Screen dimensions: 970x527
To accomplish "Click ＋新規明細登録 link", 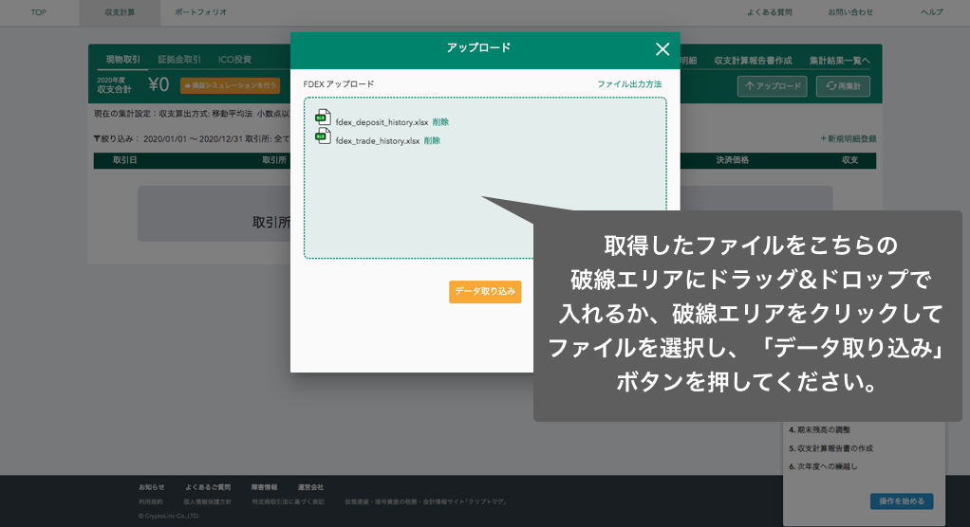I will (849, 139).
